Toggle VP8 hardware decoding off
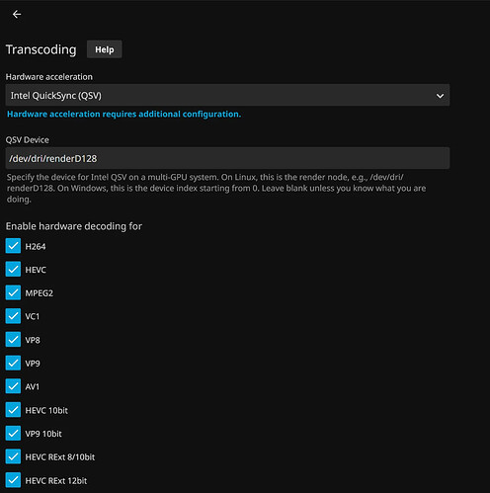This screenshot has width=490, height=493. coord(13,339)
